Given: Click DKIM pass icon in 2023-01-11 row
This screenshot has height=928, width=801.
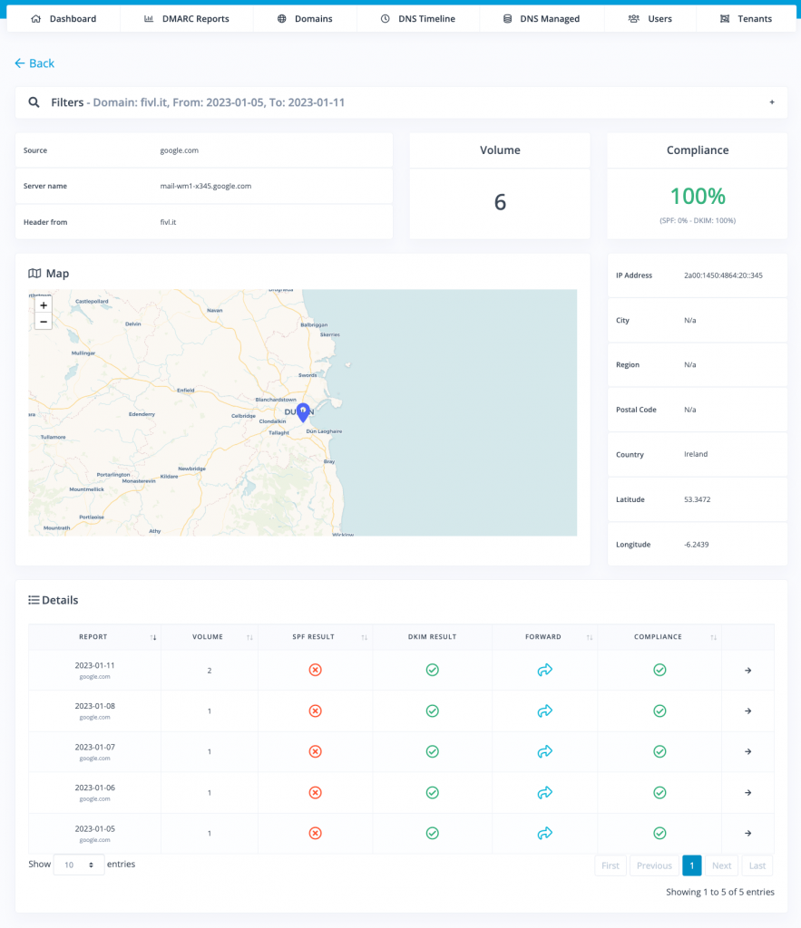Looking at the screenshot, I should point(433,670).
